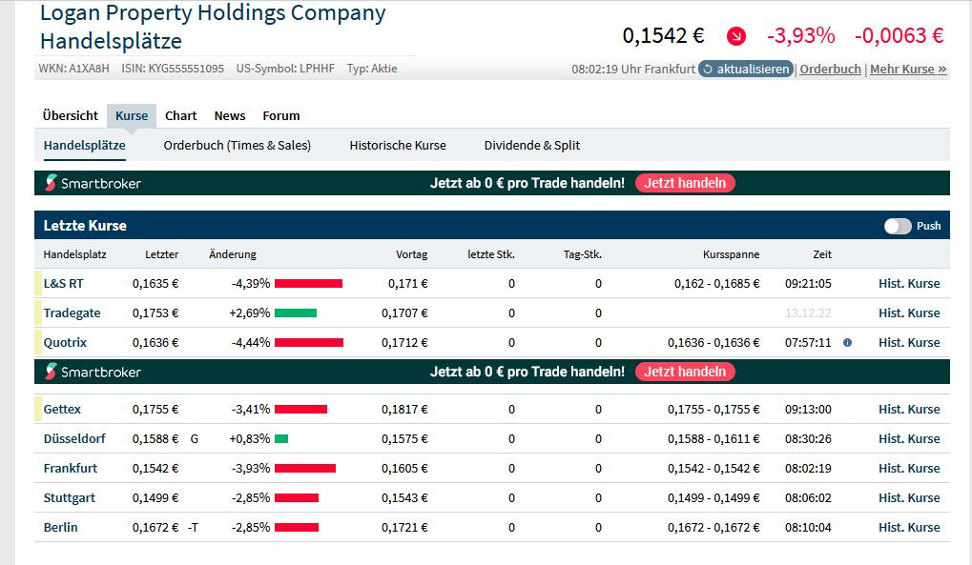
Task: Click the refresh icon on aktualisieren button
Action: 708,69
